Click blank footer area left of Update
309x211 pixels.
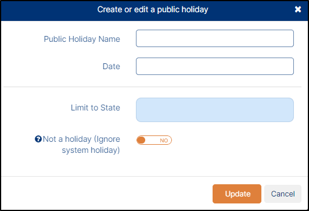coord(106,194)
